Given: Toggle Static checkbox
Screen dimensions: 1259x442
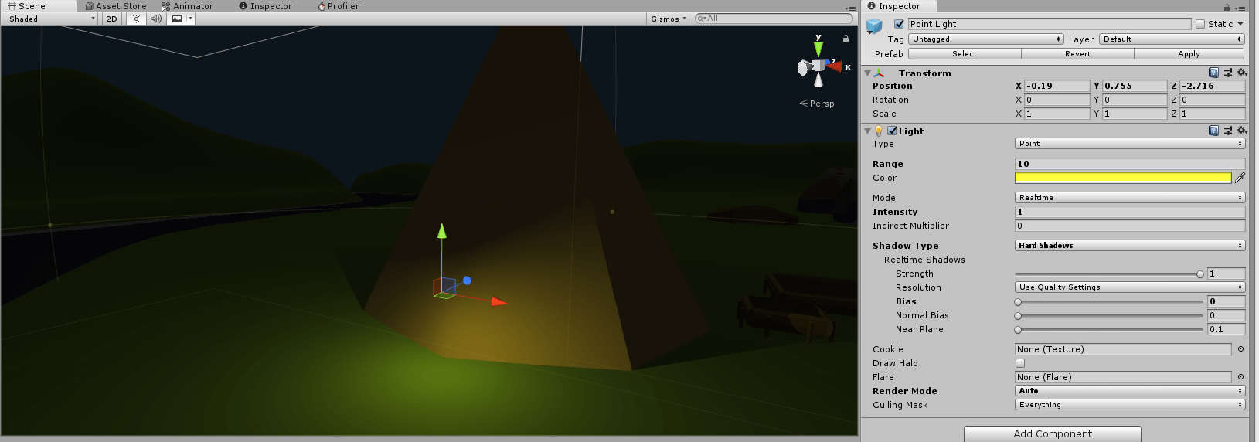Looking at the screenshot, I should coord(1200,24).
